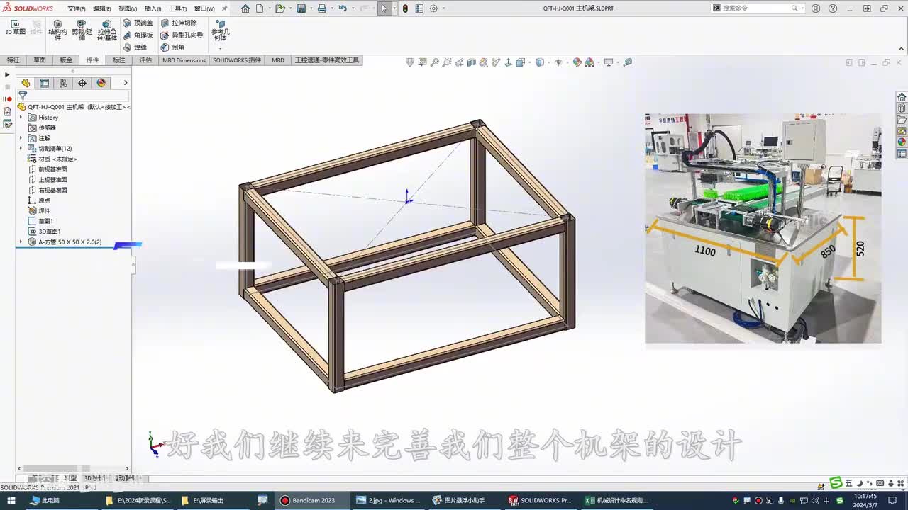This screenshot has height=510, width=908.
Task: Expand the A-方管 50 X 50 X 2.0(2) feature
Action: coord(21,242)
